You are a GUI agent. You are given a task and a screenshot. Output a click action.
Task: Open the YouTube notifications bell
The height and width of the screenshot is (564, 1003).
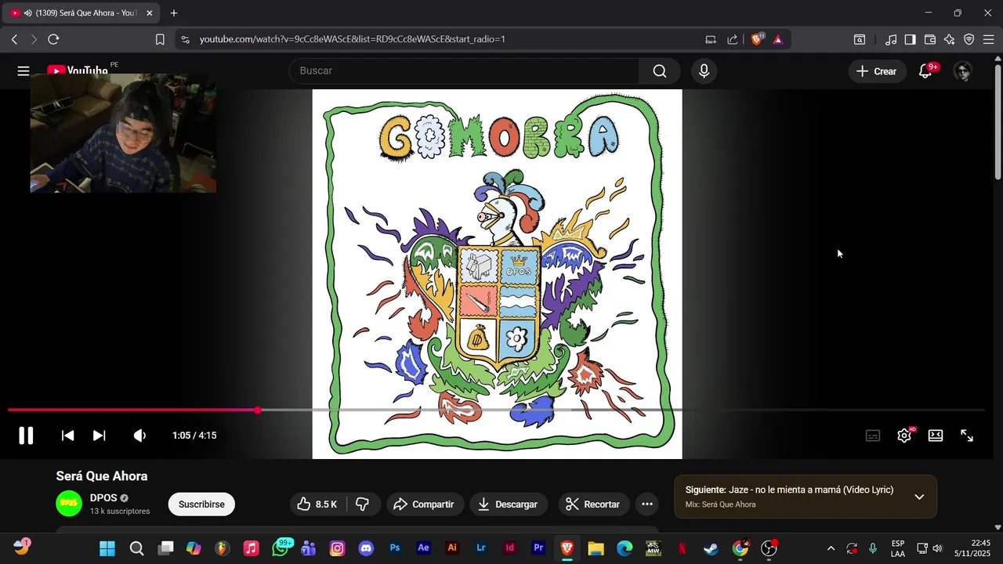tap(925, 71)
